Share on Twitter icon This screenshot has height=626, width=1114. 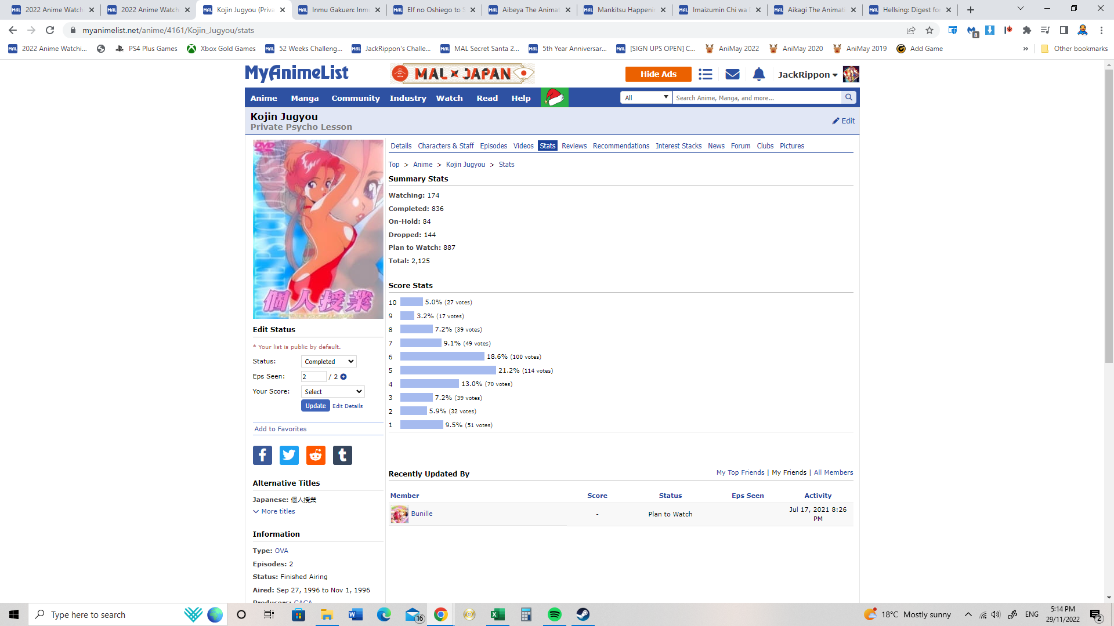click(x=289, y=455)
